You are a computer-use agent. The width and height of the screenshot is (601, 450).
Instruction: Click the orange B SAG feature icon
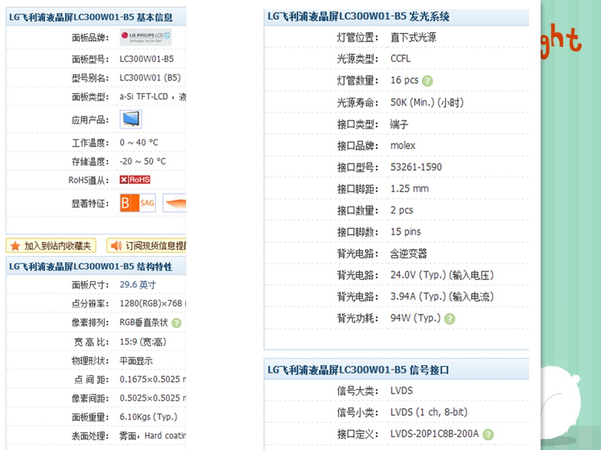(x=138, y=203)
